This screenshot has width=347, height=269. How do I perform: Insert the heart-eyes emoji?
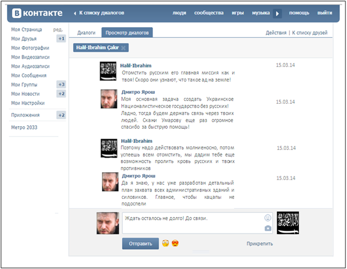coord(175,243)
